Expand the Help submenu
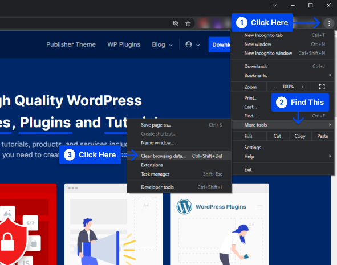The image size is (337, 265). pos(282,156)
